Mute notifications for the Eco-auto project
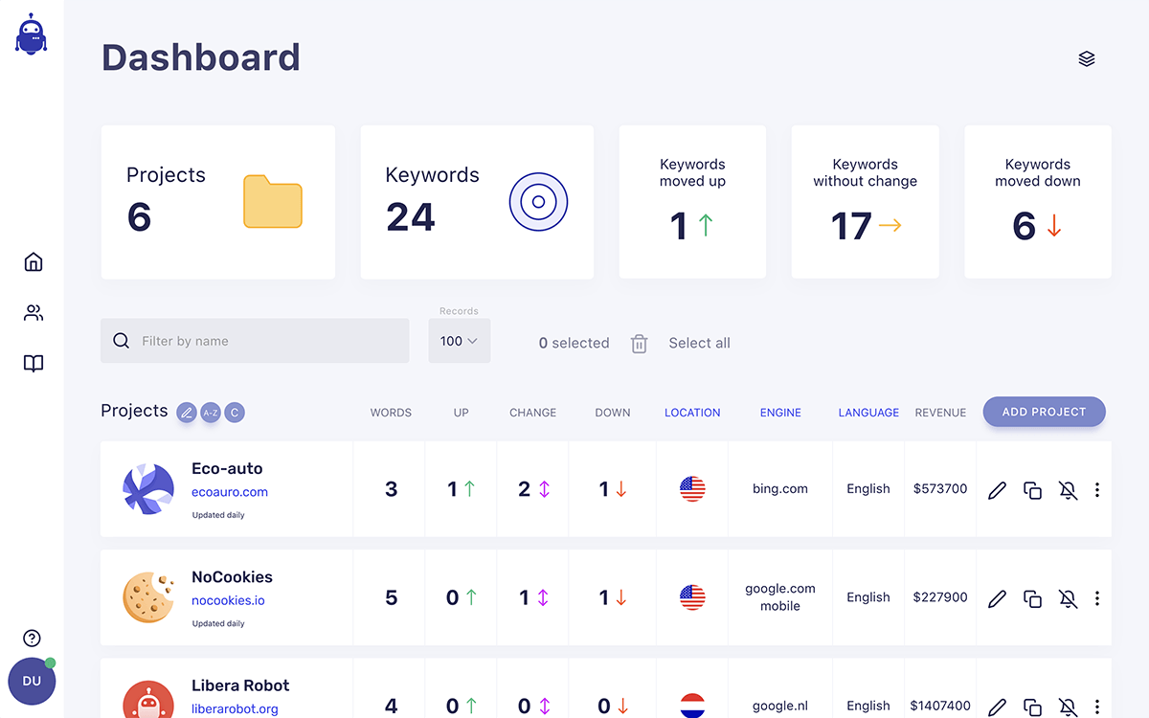 tap(1068, 489)
